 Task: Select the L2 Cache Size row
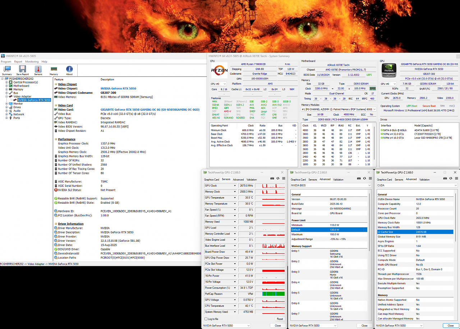click(x=415, y=232)
